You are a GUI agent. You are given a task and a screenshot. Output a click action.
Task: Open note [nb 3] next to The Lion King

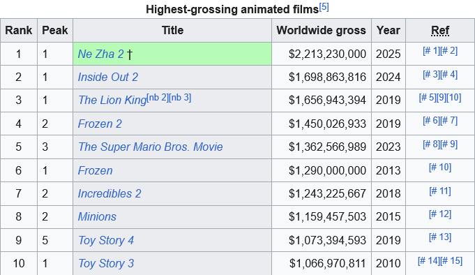tap(180, 97)
